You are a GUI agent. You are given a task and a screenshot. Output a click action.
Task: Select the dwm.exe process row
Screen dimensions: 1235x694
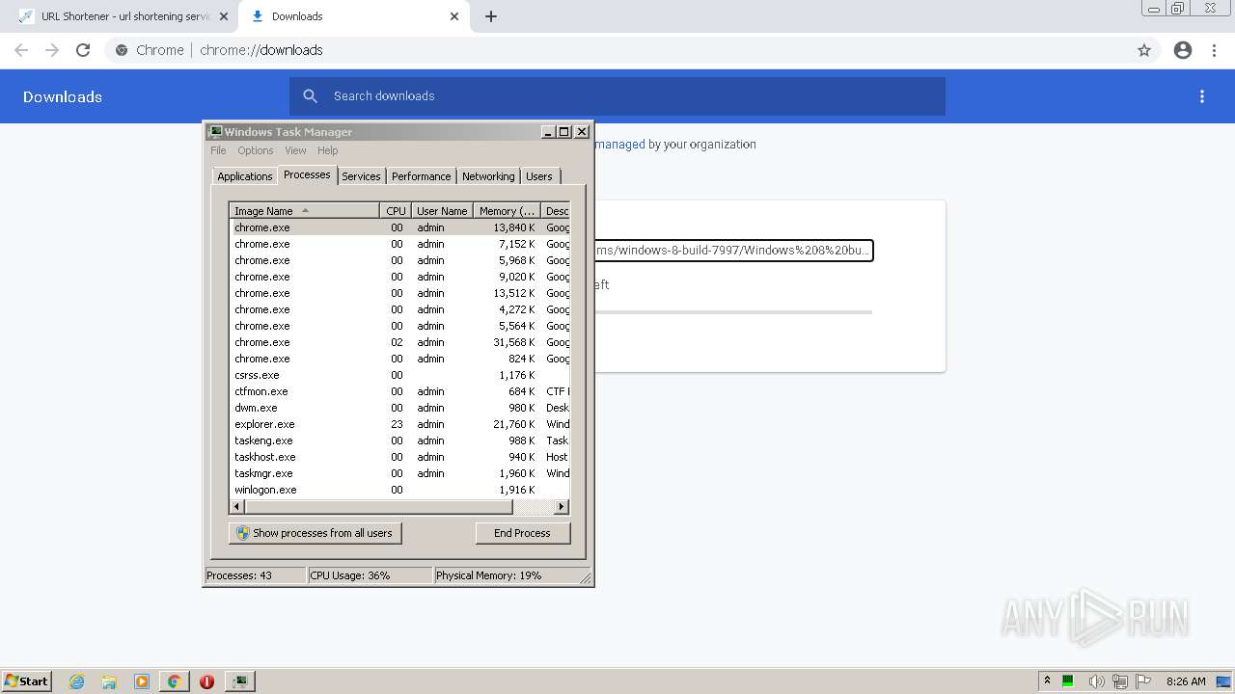pos(399,408)
